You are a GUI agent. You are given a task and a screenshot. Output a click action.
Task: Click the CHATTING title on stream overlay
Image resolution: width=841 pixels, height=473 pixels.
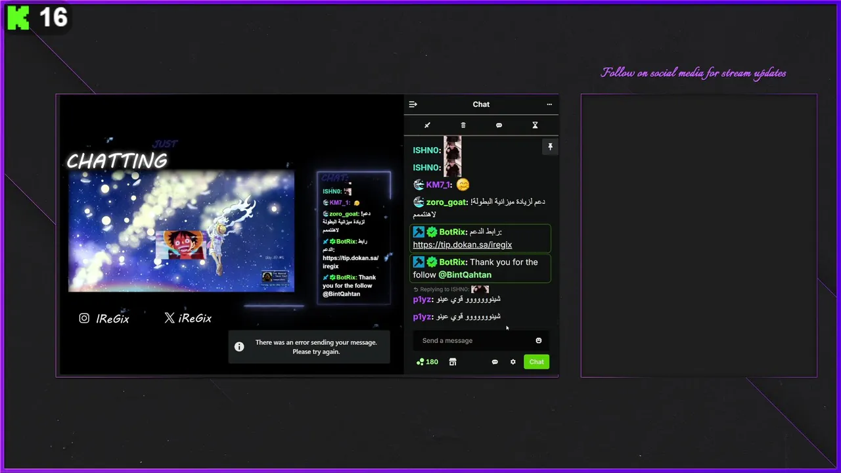[x=117, y=161]
